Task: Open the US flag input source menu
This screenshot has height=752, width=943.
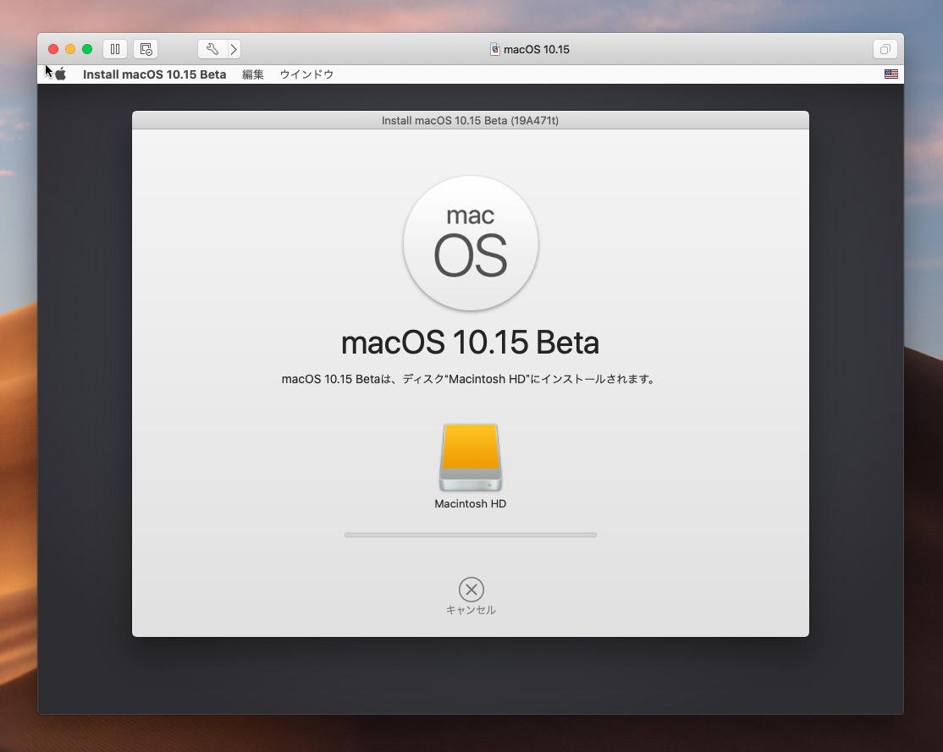Action: 891,74
